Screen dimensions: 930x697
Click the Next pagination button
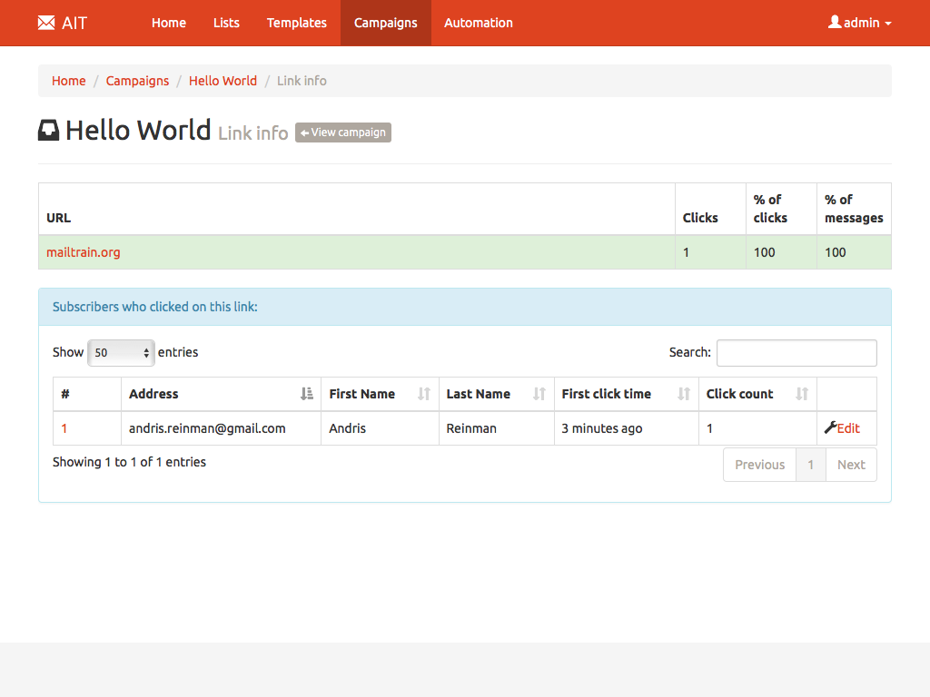(x=850, y=465)
